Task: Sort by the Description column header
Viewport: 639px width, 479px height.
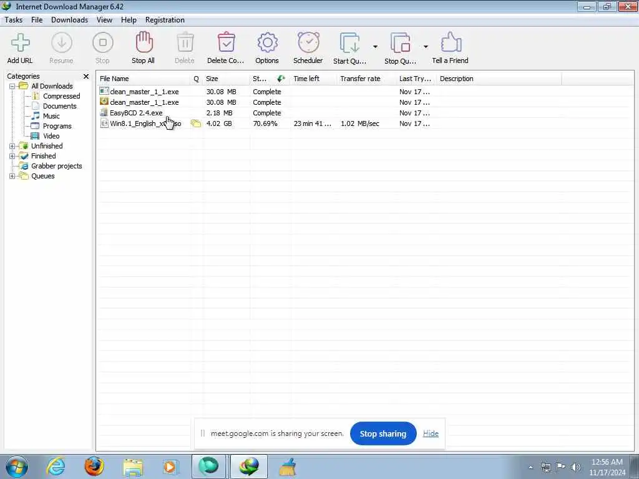Action: 499,79
